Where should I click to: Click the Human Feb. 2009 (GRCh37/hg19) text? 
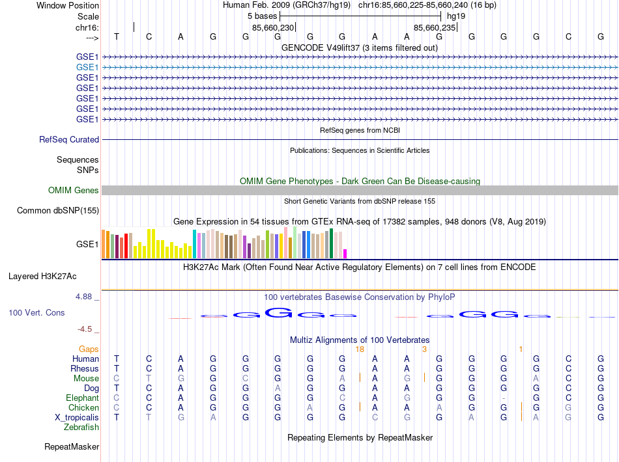coord(287,5)
